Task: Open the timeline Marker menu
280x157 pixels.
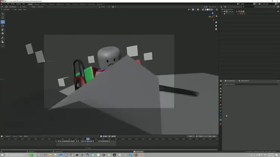Action: 26,136
